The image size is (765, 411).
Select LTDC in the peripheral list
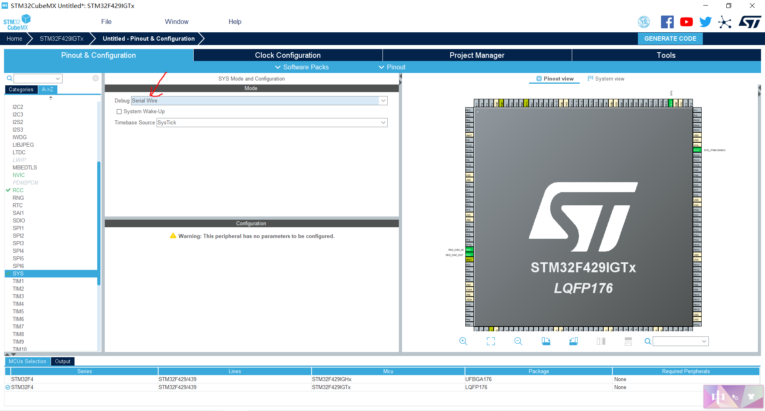(x=19, y=152)
